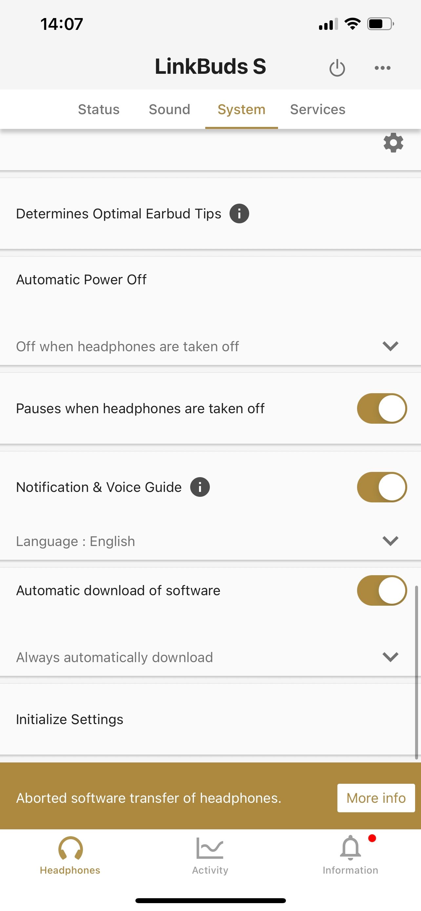The height and width of the screenshot is (911, 421).
Task: Expand the Language : English dropdown
Action: click(390, 541)
